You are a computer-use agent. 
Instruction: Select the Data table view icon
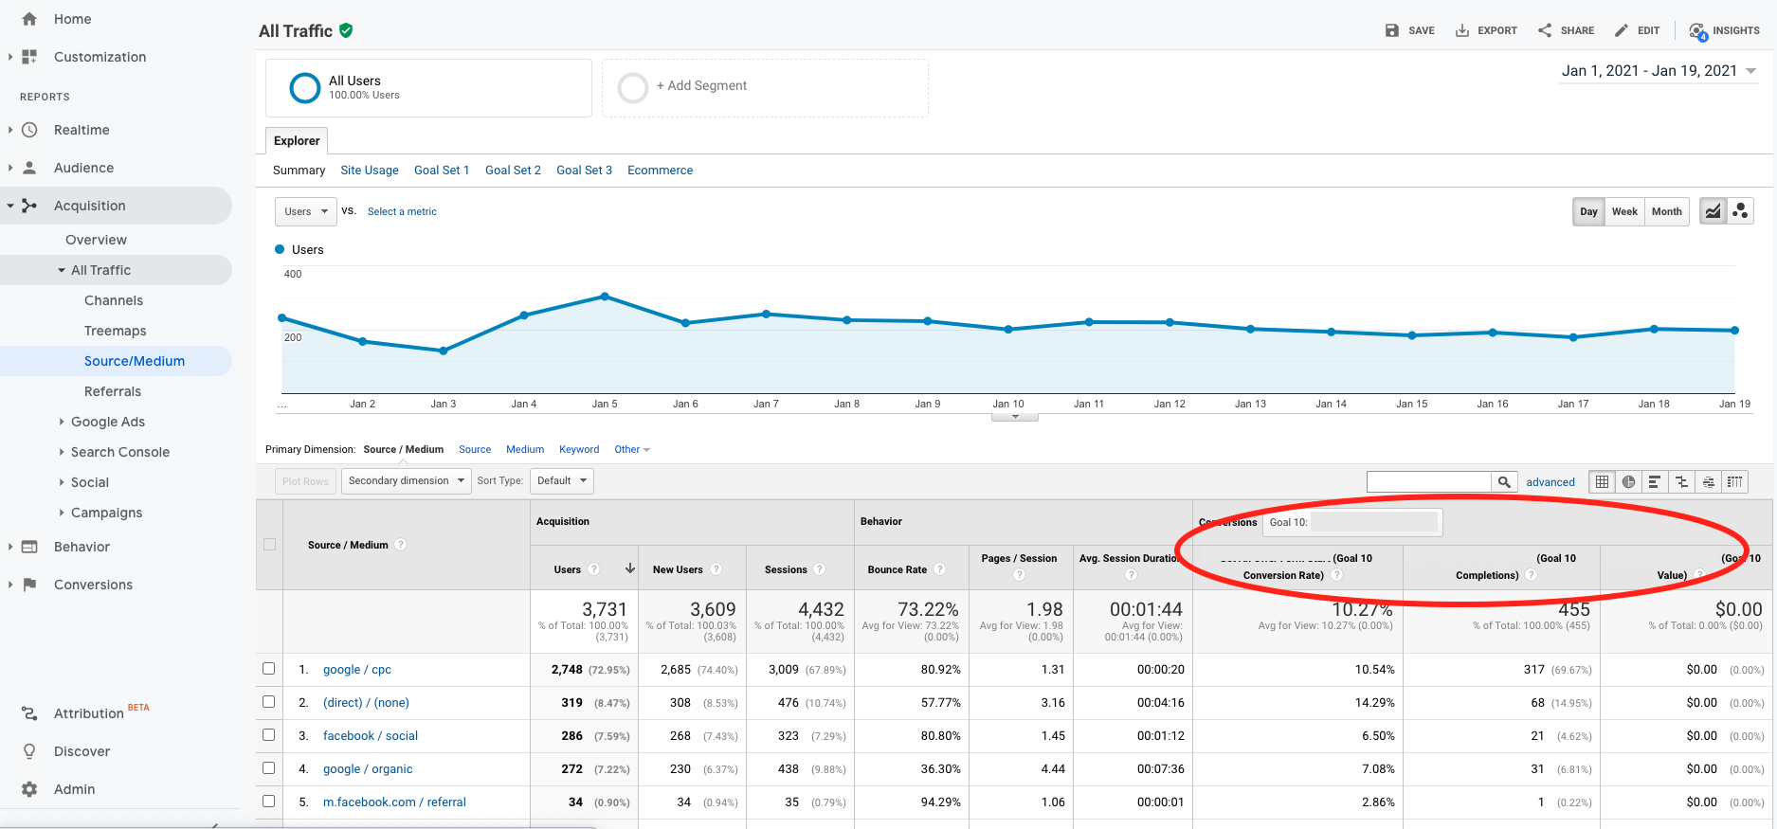(x=1602, y=482)
